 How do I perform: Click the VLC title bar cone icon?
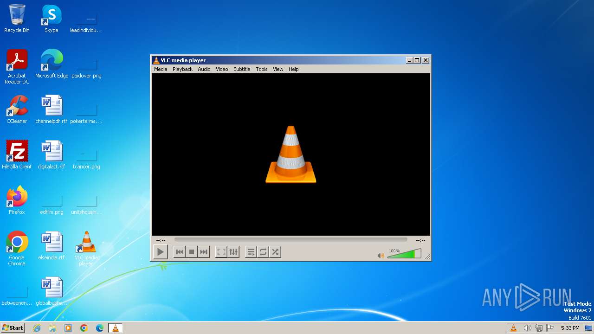pos(156,60)
